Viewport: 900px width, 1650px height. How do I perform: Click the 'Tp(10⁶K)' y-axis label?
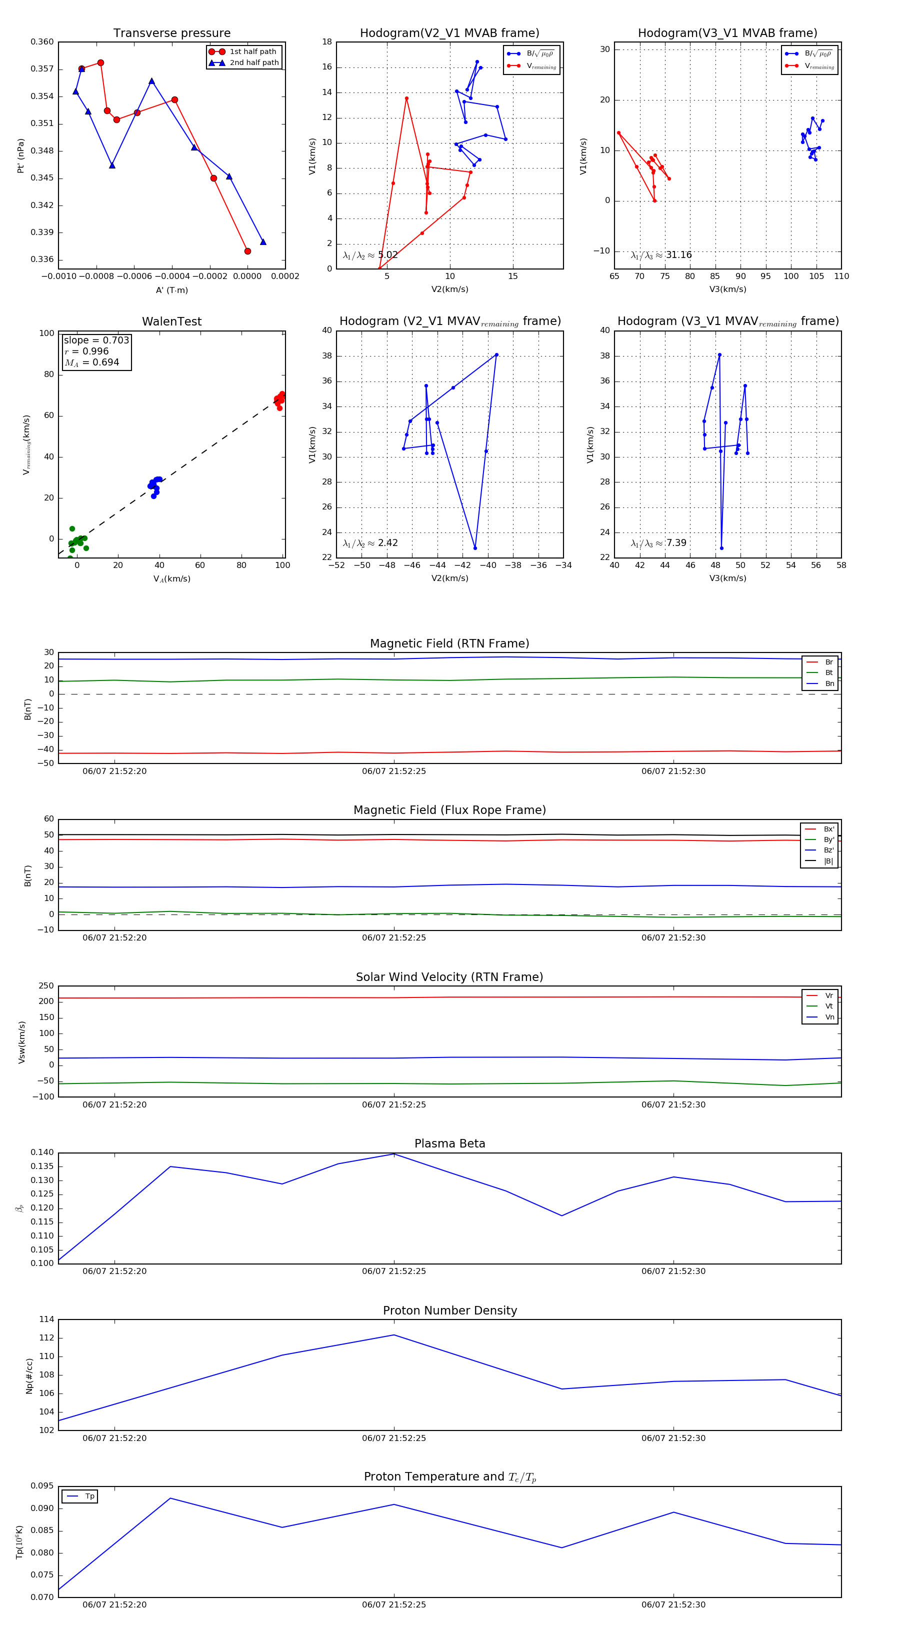coord(20,1542)
